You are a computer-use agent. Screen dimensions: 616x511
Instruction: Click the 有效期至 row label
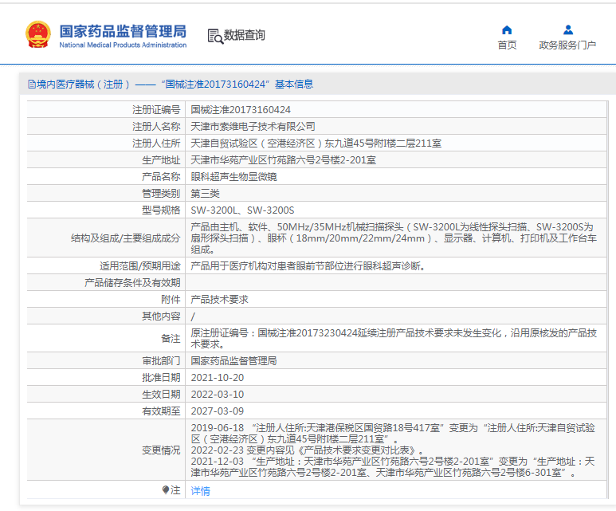(x=161, y=411)
